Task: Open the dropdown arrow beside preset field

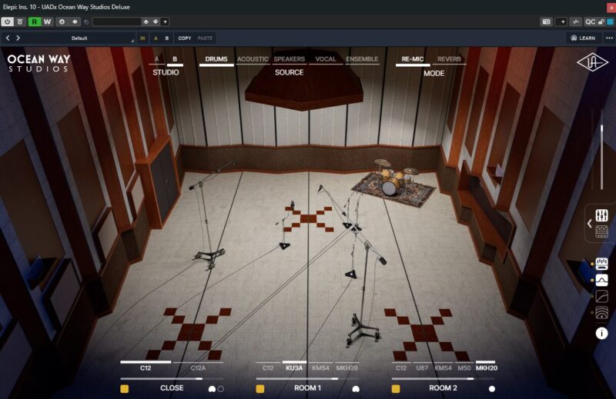Action: (x=165, y=22)
